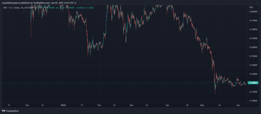Click the 0.75000 price axis label
This screenshot has width=261, height=114.
pyautogui.click(x=253, y=20)
